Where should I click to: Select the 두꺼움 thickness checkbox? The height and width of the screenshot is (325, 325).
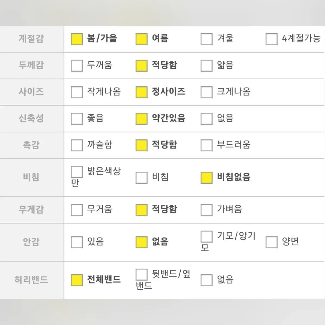[x=77, y=66]
